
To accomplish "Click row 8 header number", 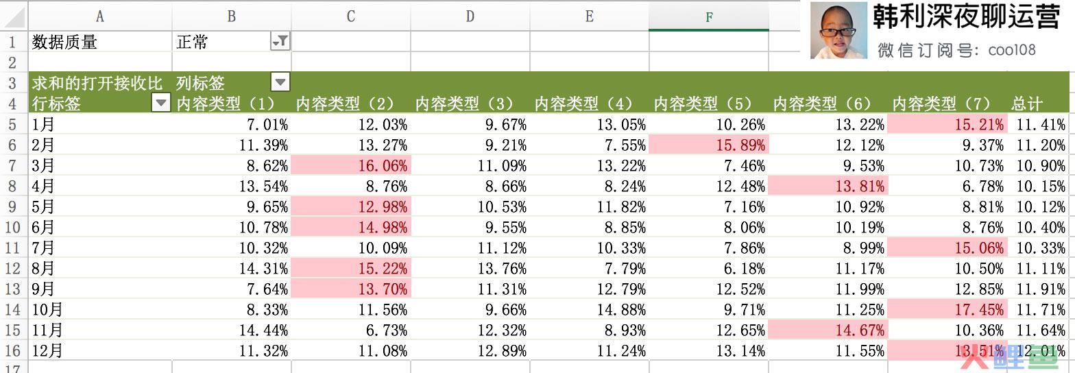I will tap(12, 186).
